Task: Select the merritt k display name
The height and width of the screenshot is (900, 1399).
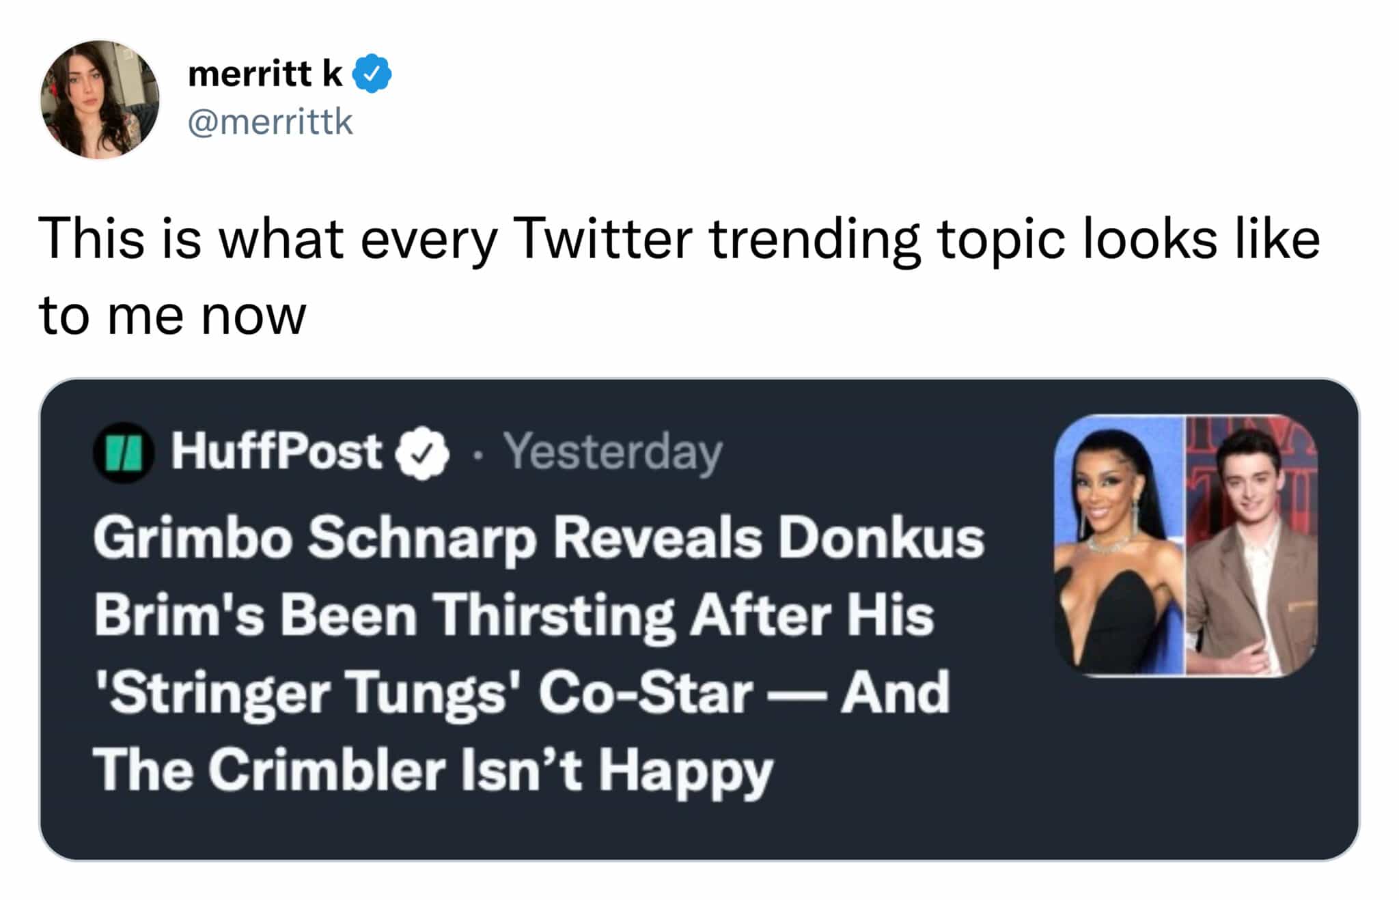Action: pyautogui.click(x=265, y=73)
